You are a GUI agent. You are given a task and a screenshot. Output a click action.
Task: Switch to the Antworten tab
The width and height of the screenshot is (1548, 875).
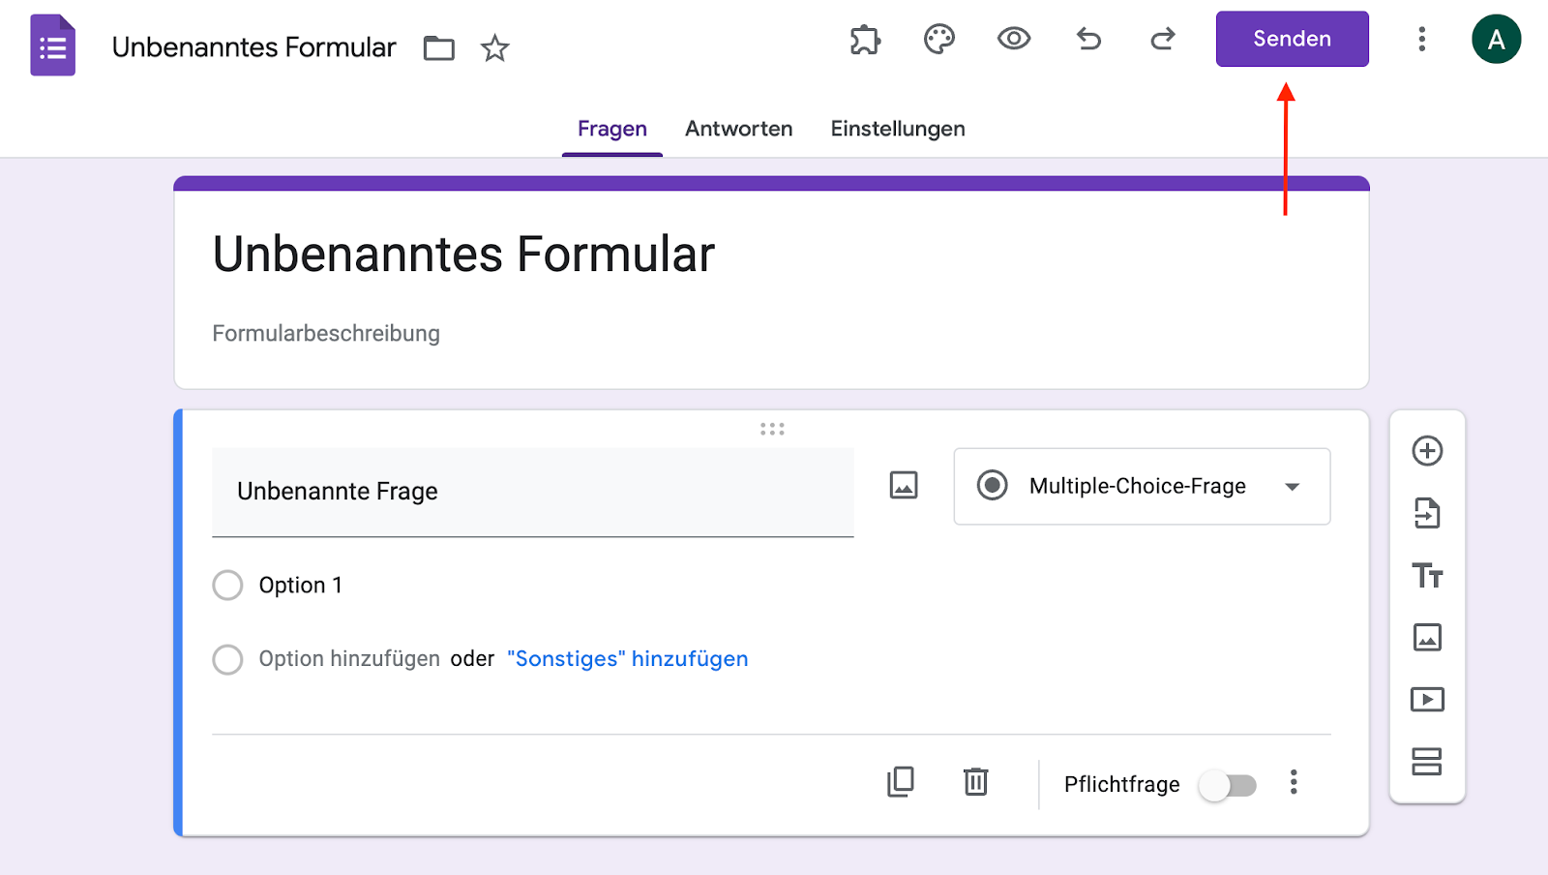(x=738, y=129)
